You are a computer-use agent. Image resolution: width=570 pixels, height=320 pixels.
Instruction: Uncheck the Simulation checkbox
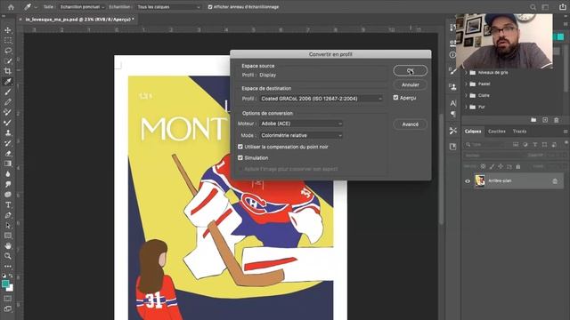(x=240, y=158)
